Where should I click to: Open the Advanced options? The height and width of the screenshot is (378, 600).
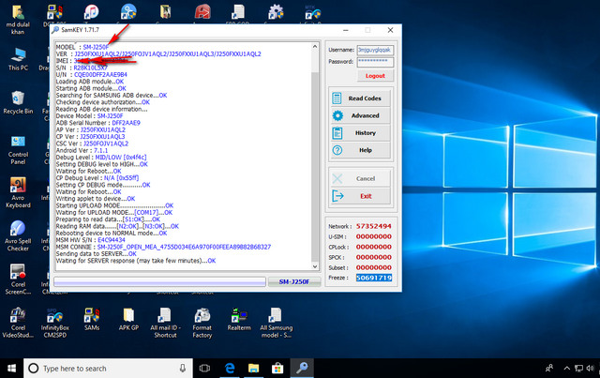point(360,115)
